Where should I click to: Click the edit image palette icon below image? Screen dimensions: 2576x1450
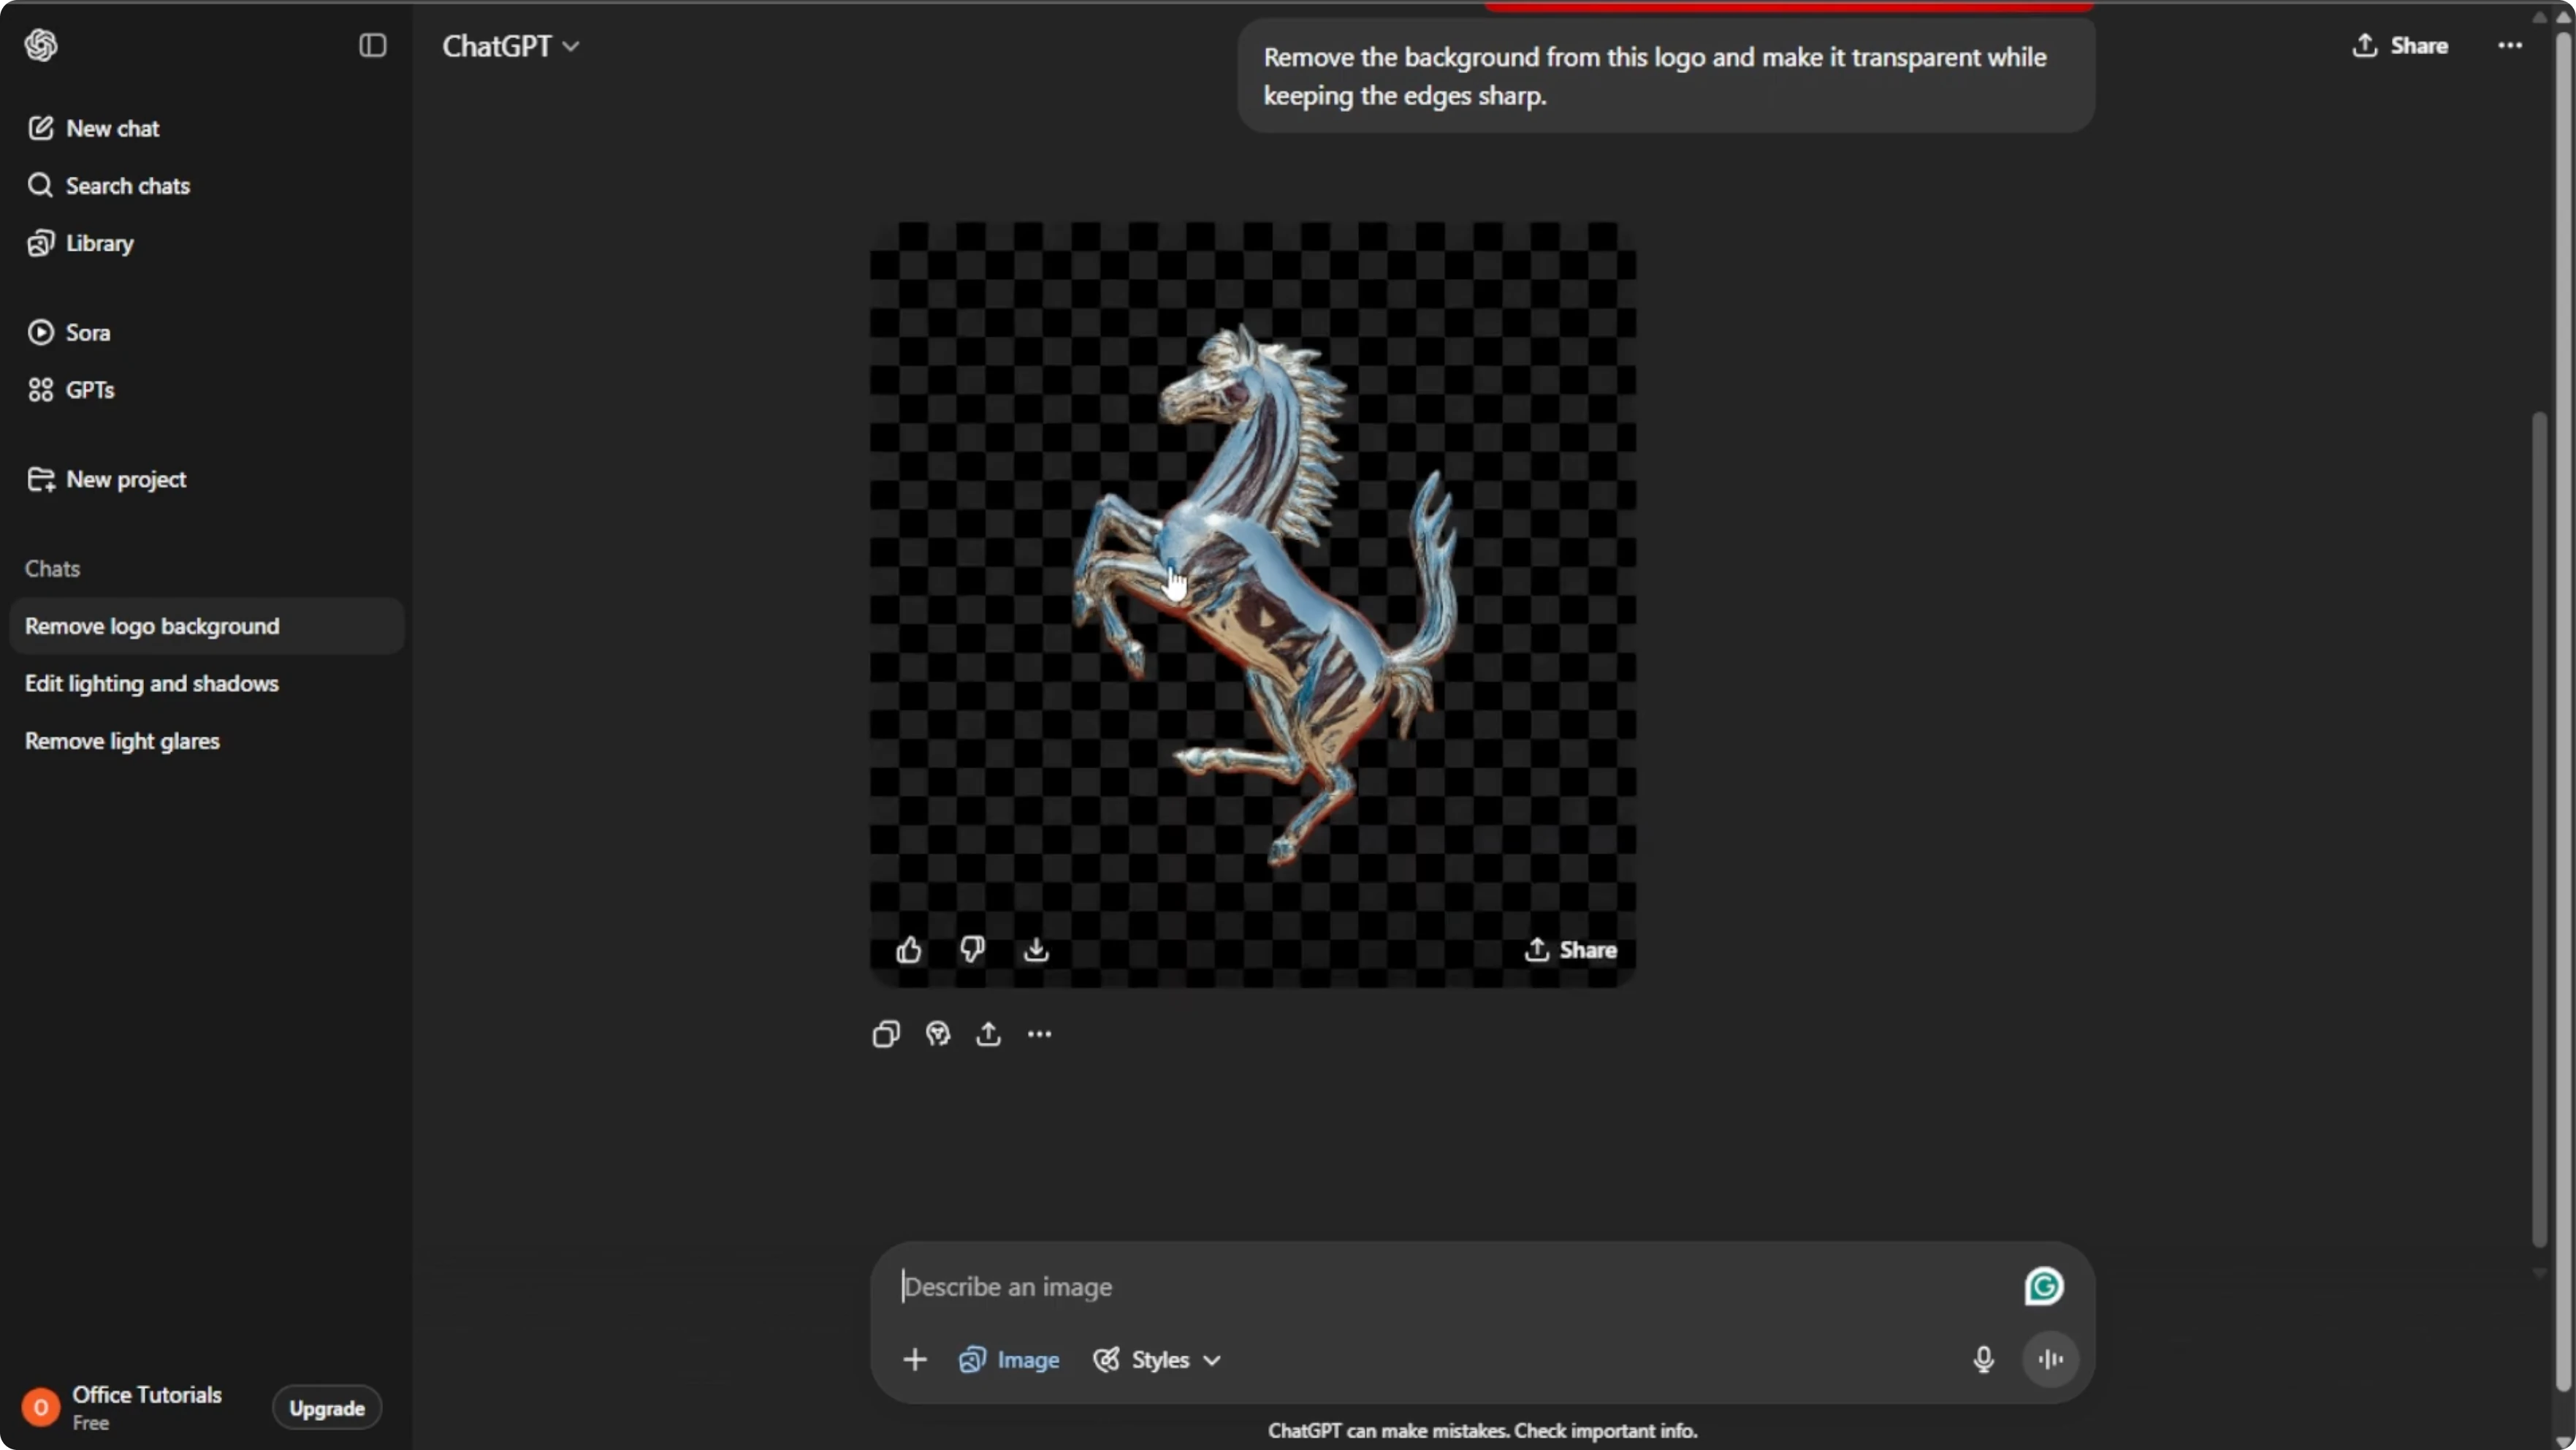[938, 1033]
